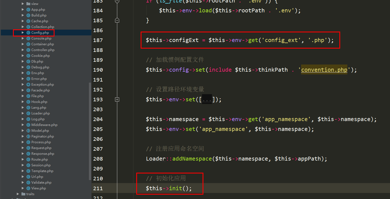This screenshot has height=199, width=390.
Task: Click the PHP class icon of Env.php
Action: point(28,73)
